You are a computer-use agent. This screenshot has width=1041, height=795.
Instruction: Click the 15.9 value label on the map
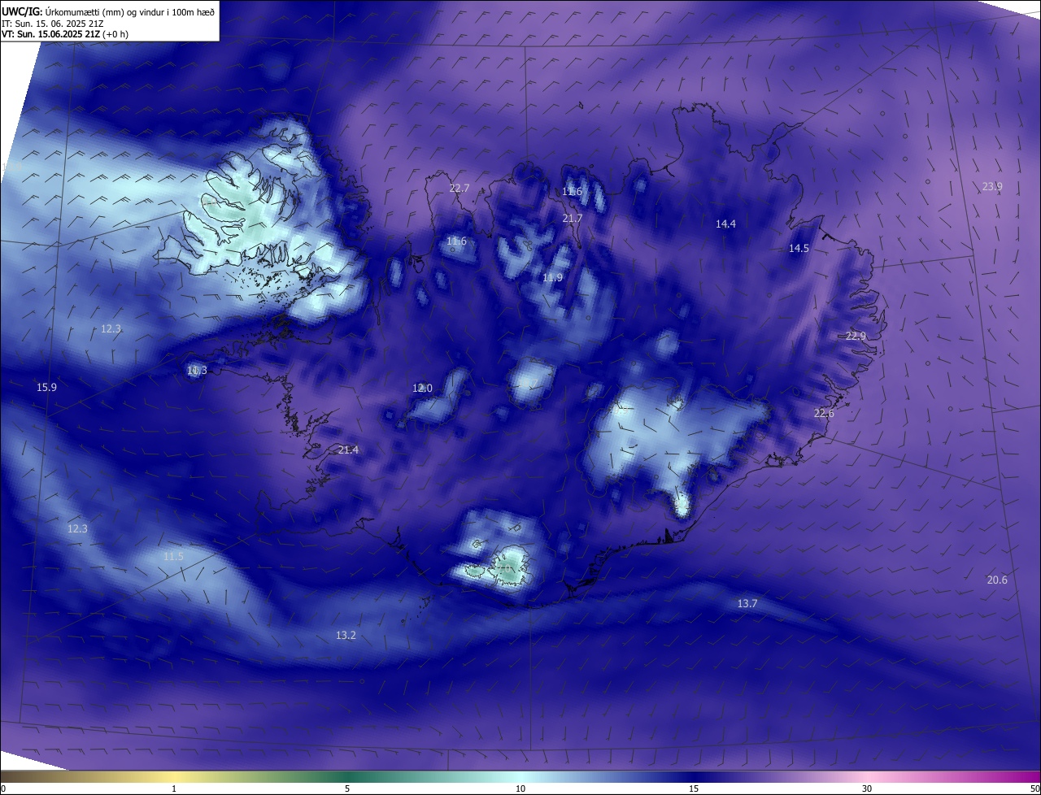[x=46, y=387]
